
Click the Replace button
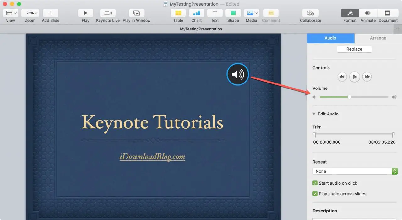tap(354, 49)
